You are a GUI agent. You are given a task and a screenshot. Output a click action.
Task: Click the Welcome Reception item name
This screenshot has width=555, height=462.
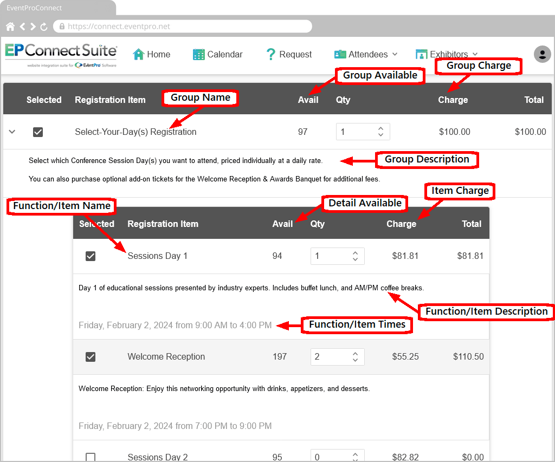coord(166,356)
